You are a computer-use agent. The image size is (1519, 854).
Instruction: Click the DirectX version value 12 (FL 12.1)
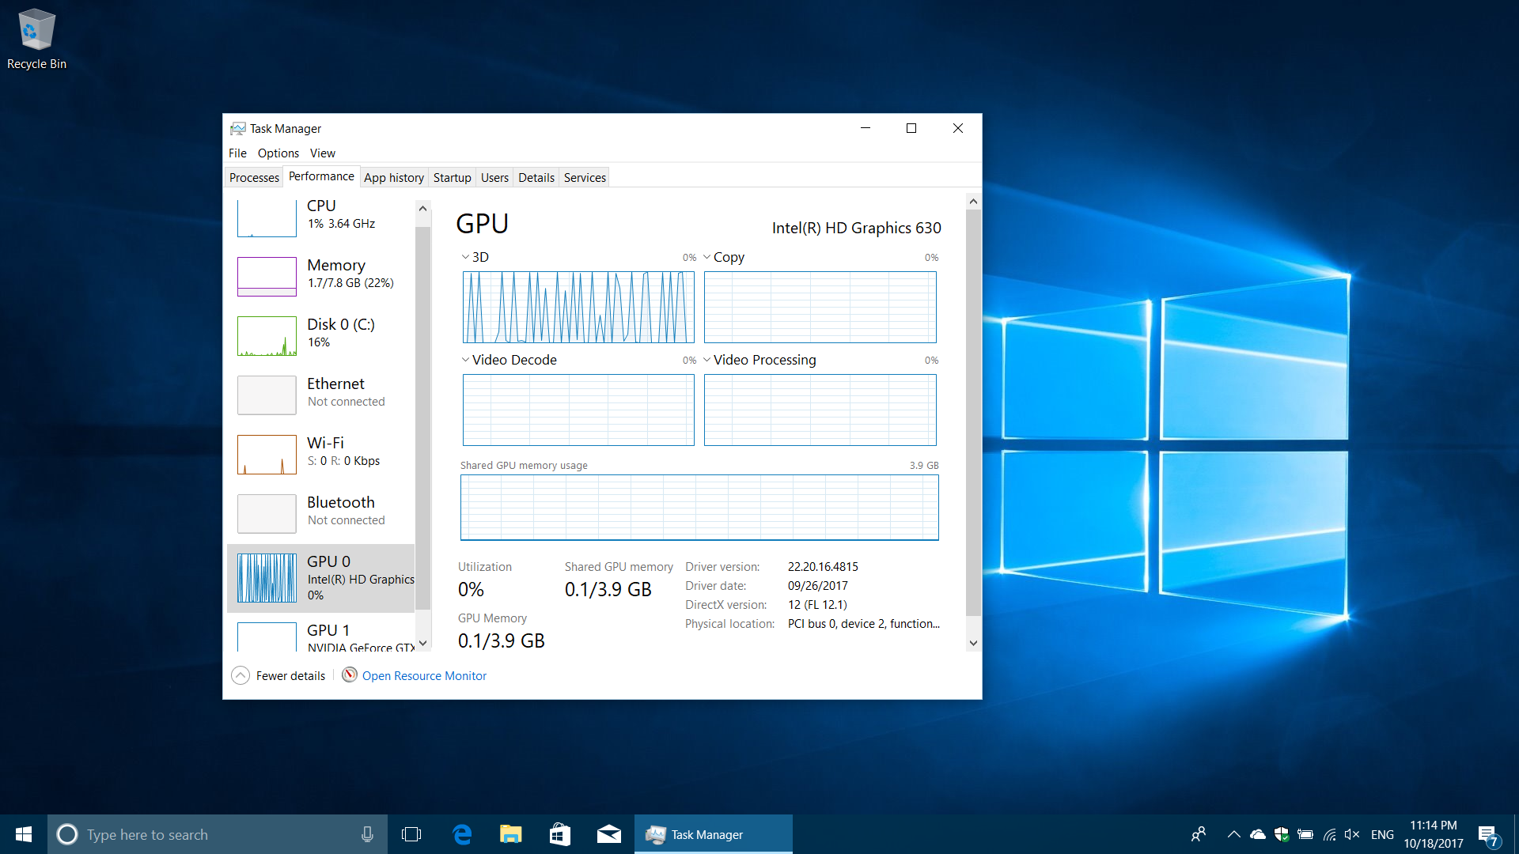pyautogui.click(x=817, y=605)
